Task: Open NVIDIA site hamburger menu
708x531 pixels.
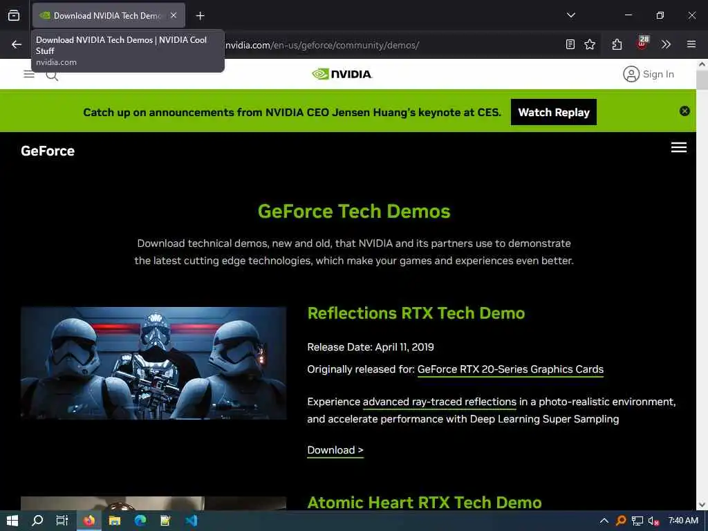Action: tap(29, 73)
